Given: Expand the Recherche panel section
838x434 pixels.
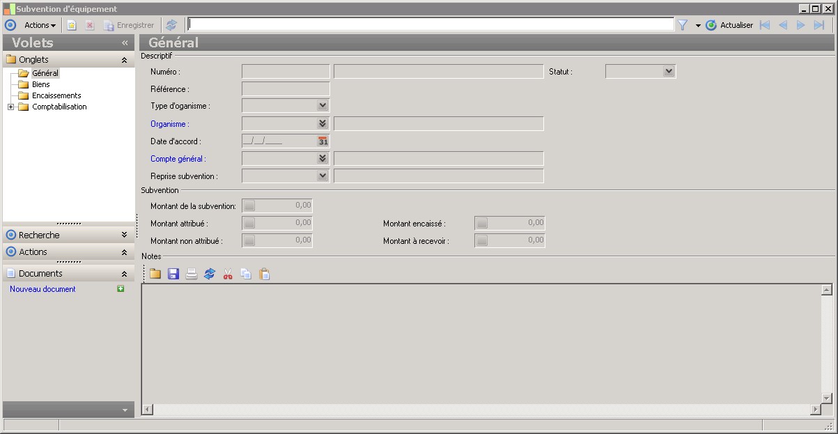Looking at the screenshot, I should 124,235.
